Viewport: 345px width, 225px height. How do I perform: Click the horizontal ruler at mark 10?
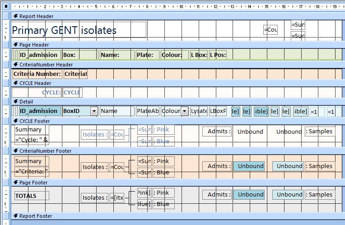181,7
